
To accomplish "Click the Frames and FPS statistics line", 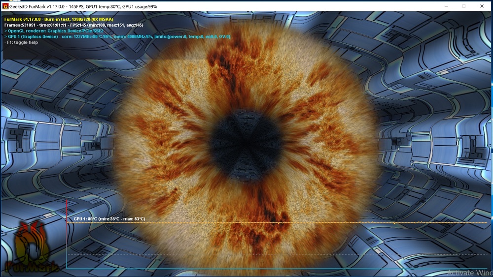I will (x=74, y=25).
